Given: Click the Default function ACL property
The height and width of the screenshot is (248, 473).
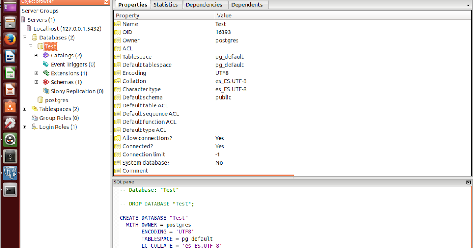Looking at the screenshot, I should [x=149, y=122].
